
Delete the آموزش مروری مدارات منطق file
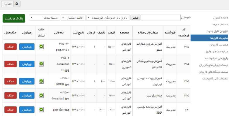pyautogui.click(x=11, y=47)
